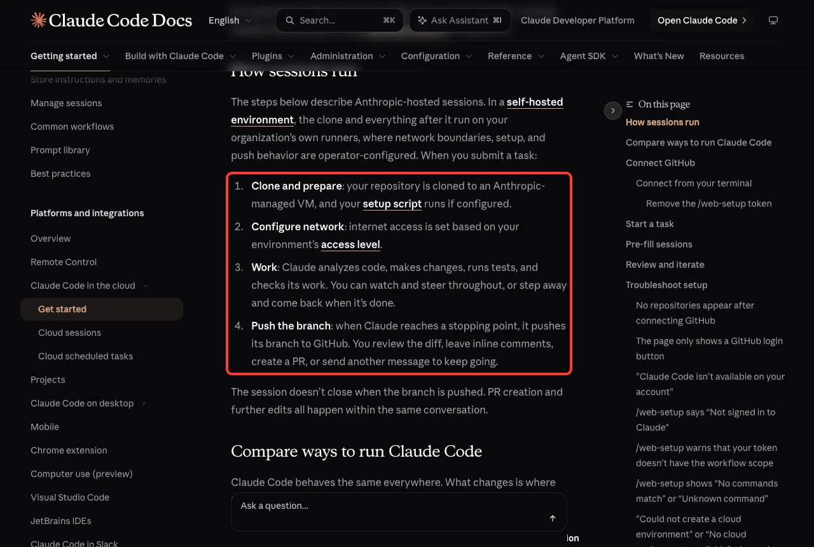814x547 pixels.
Task: Collapse the Claude Code in the cloud section
Action: [146, 286]
